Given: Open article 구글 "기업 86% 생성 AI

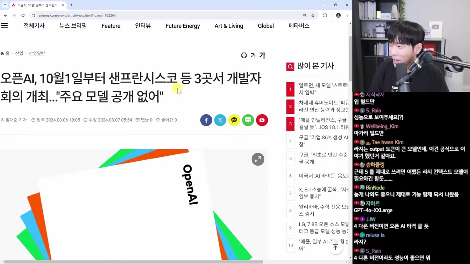Looking at the screenshot, I should (323, 141).
